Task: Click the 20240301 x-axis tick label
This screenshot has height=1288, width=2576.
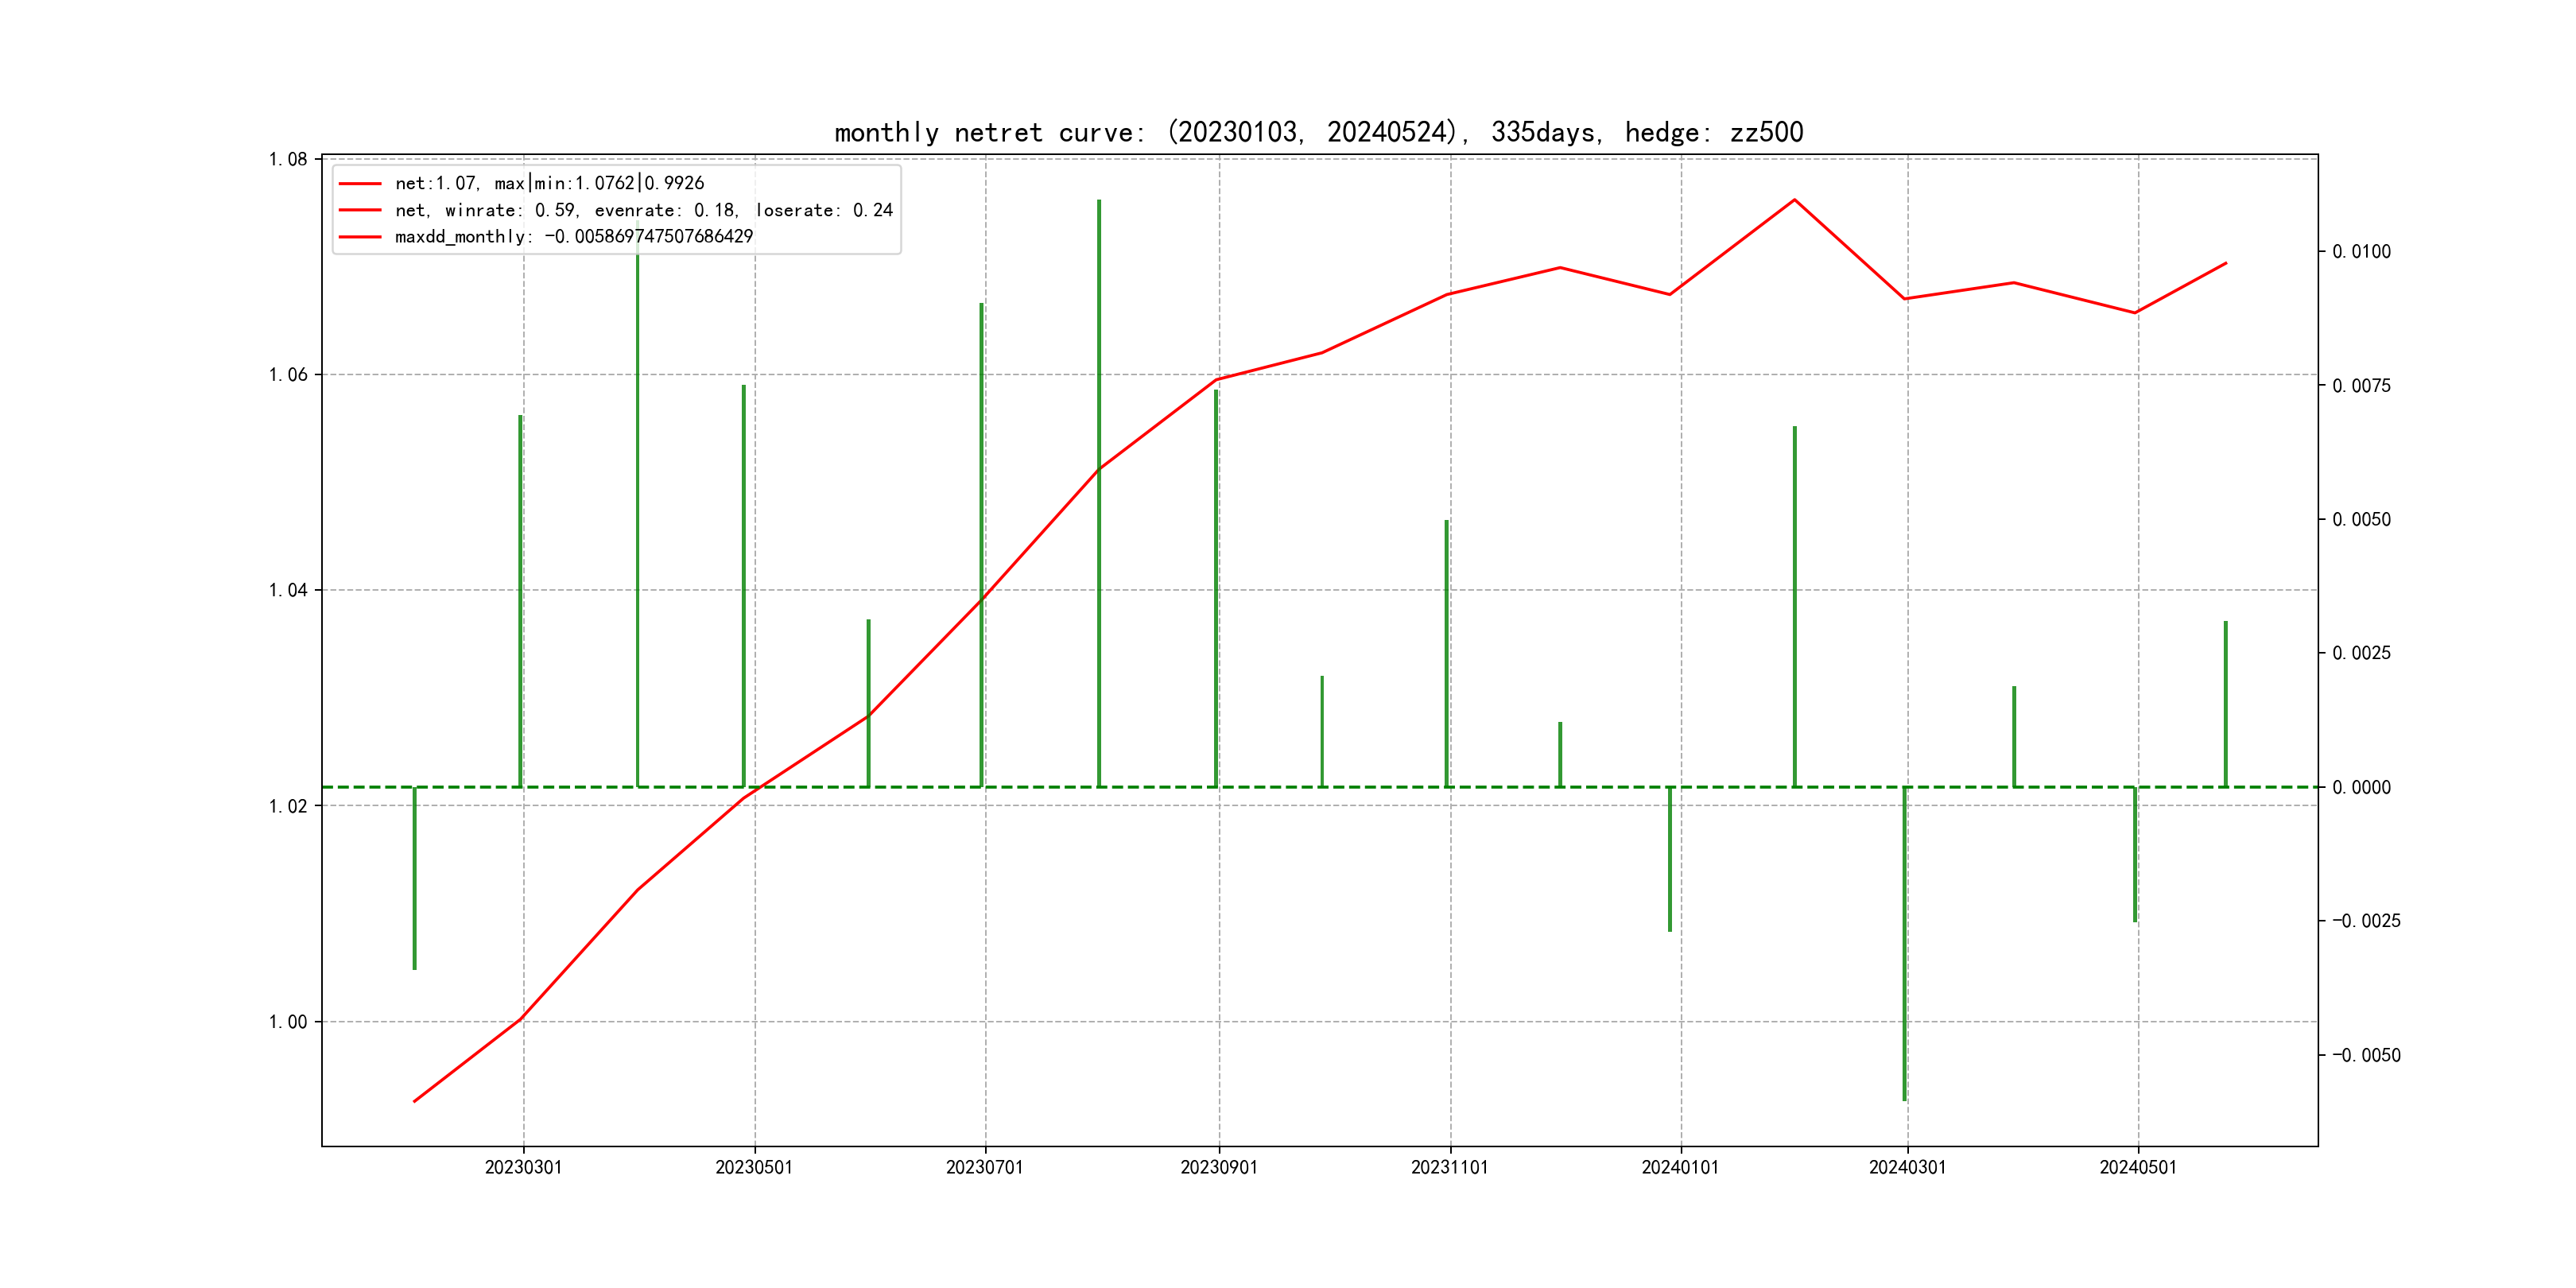Action: coord(1907,1167)
